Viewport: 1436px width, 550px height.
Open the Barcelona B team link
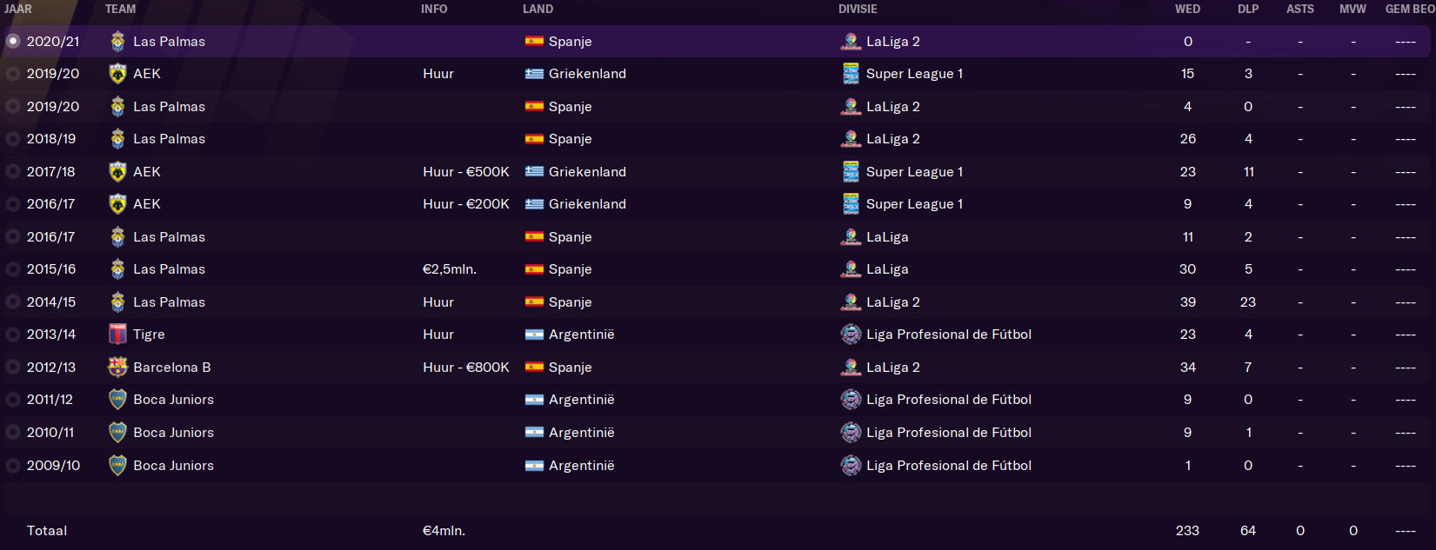[x=172, y=368]
